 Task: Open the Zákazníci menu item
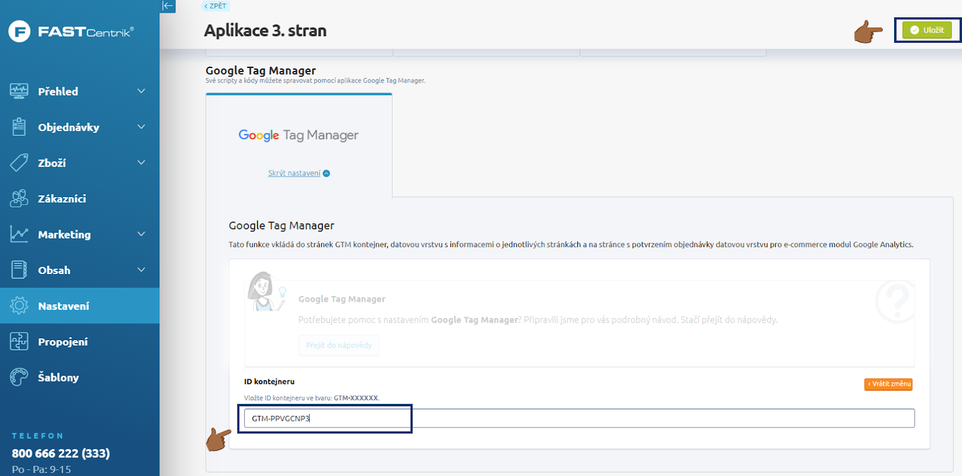79,198
